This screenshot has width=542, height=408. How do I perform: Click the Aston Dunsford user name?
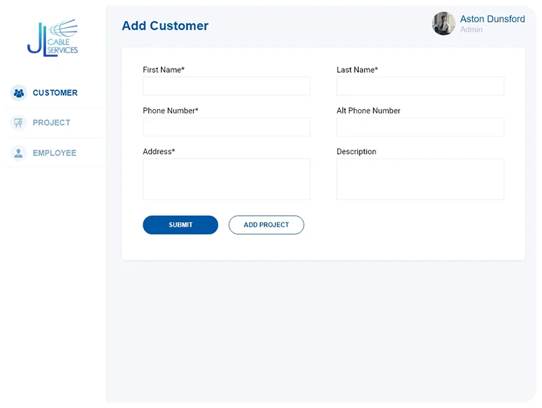point(492,19)
